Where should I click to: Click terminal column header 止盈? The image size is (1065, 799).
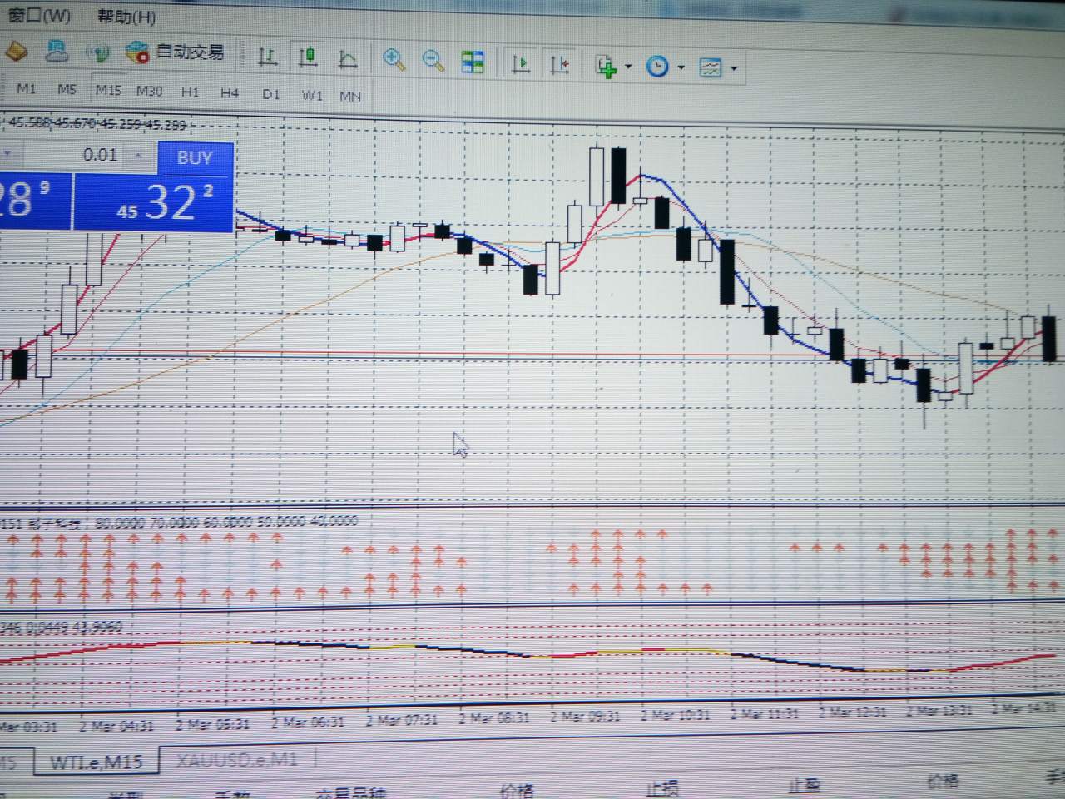(x=804, y=785)
